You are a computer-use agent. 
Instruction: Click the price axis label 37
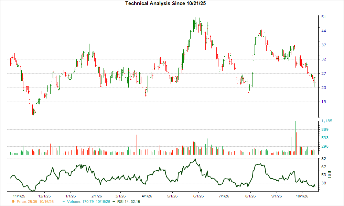[324, 45]
